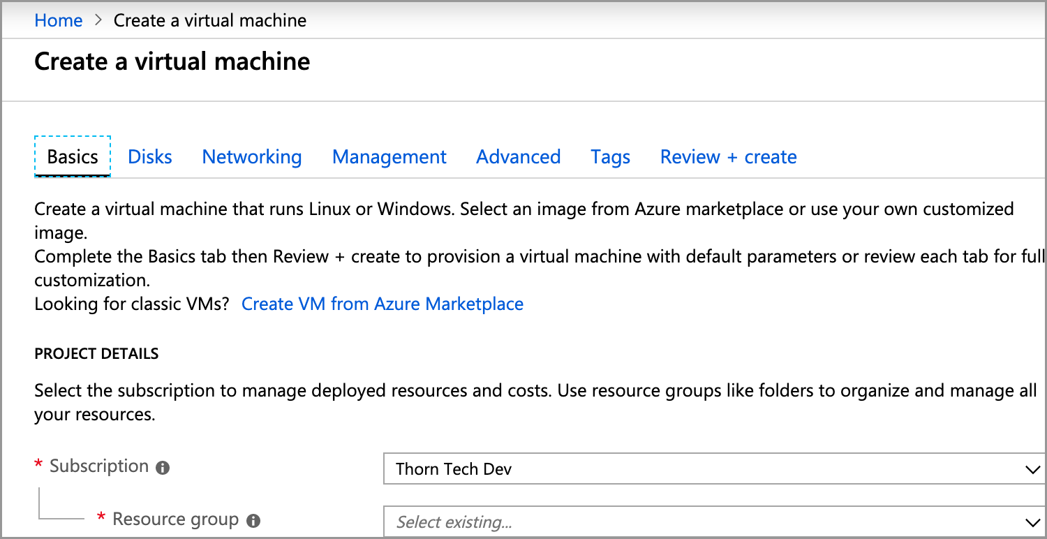The image size is (1047, 539).
Task: Switch to the Disks tab
Action: pos(149,156)
